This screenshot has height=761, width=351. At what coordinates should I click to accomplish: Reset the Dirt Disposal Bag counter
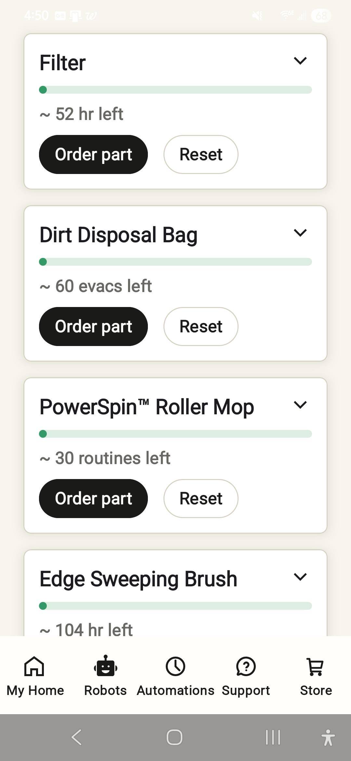click(x=201, y=327)
